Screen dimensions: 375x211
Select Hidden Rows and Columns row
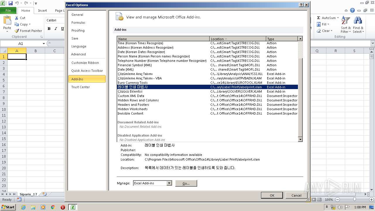[x=207, y=100]
